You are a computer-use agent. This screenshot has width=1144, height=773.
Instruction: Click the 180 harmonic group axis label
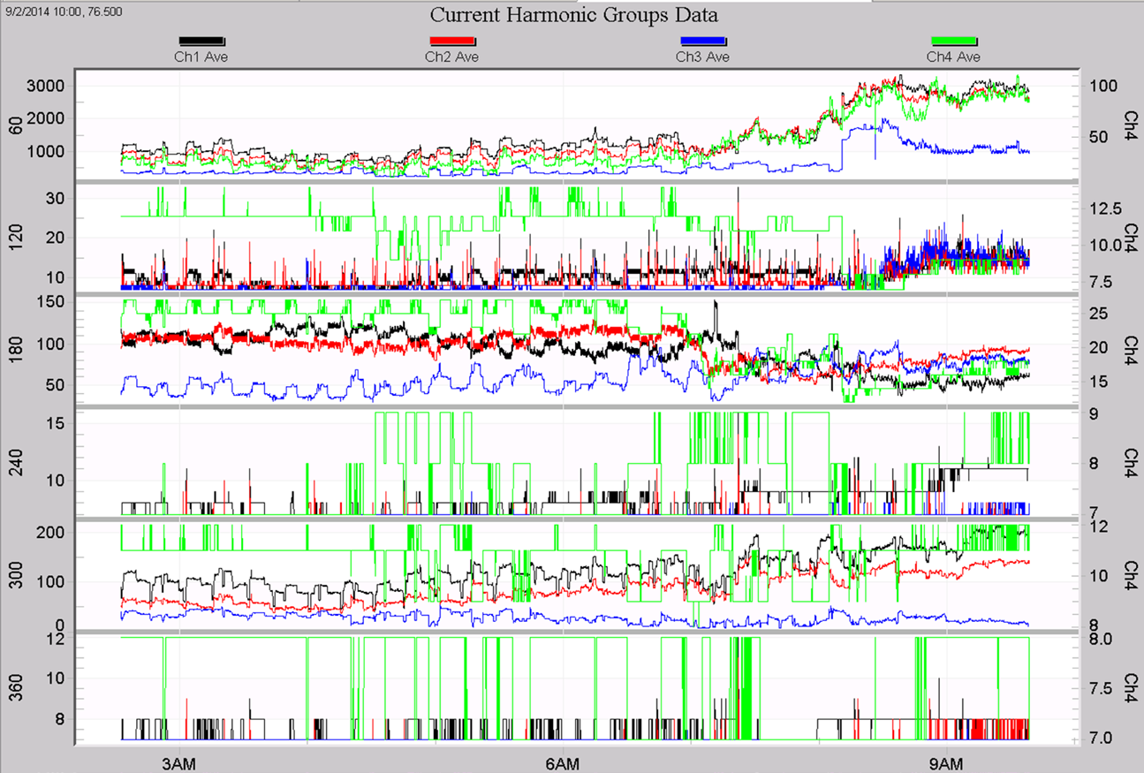click(x=15, y=349)
